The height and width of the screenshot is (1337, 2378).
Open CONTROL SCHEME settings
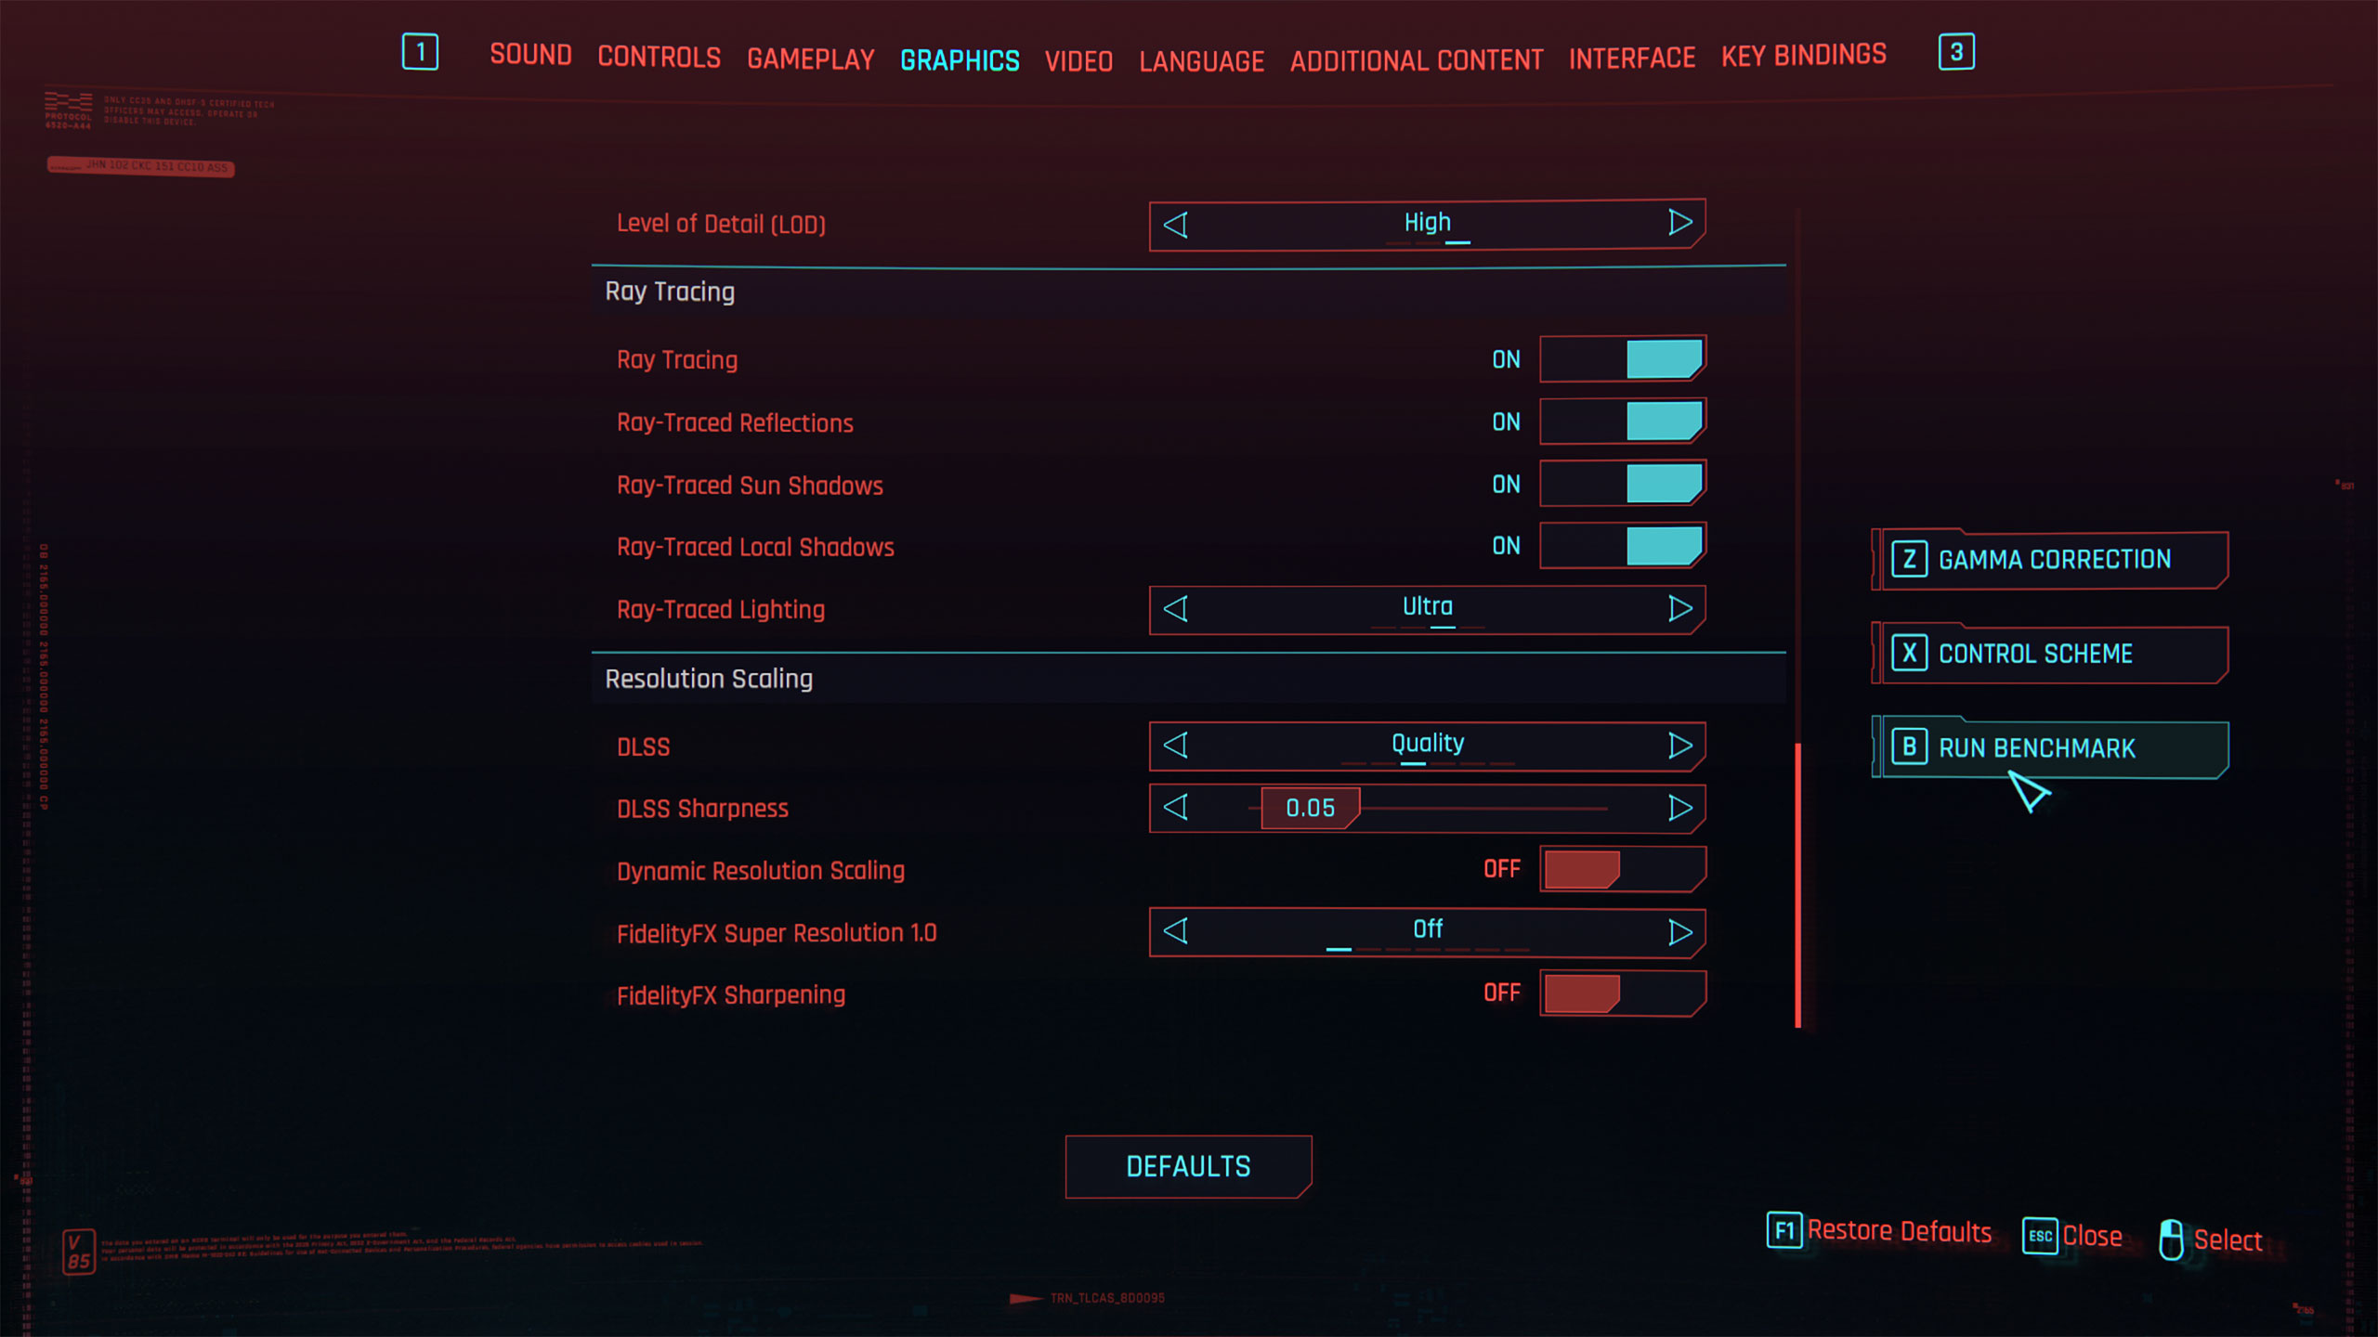click(2050, 653)
